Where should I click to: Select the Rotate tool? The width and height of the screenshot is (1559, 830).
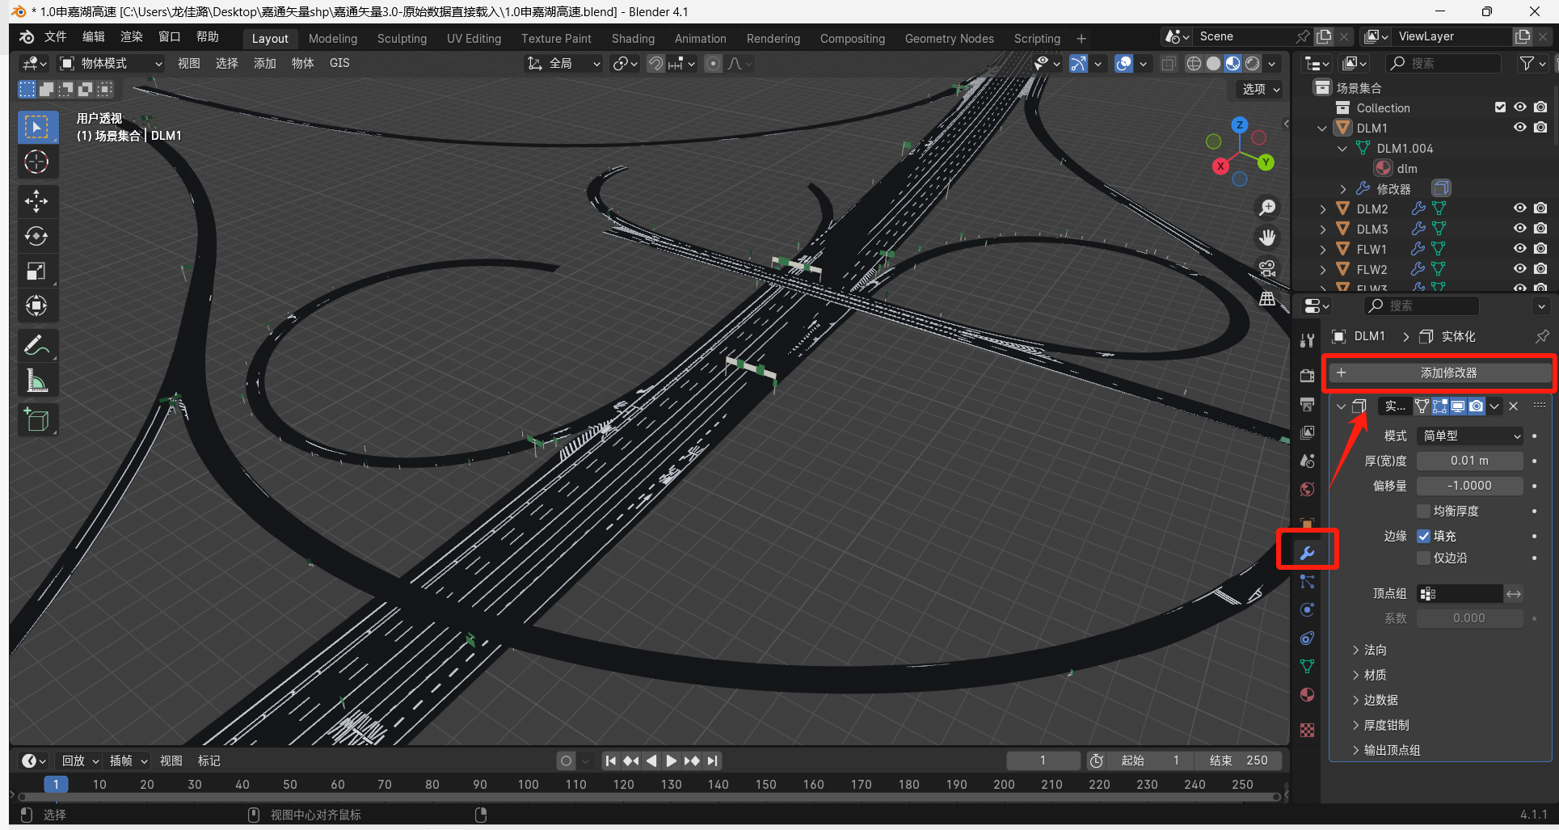pos(36,236)
